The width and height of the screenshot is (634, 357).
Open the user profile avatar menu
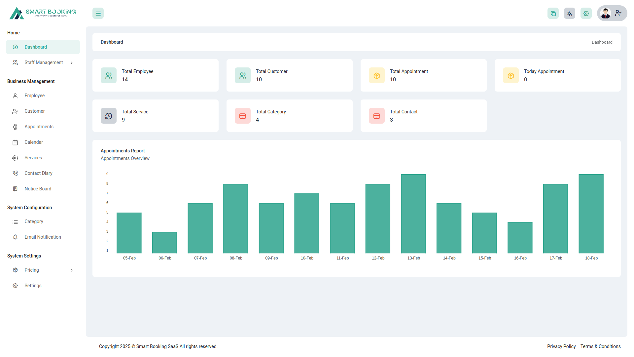[606, 13]
